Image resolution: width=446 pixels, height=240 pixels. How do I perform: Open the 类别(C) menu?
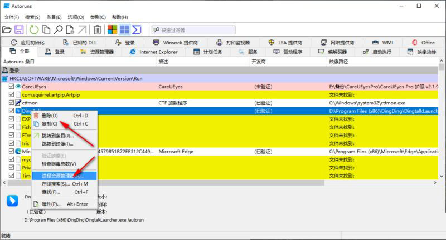pos(98,17)
